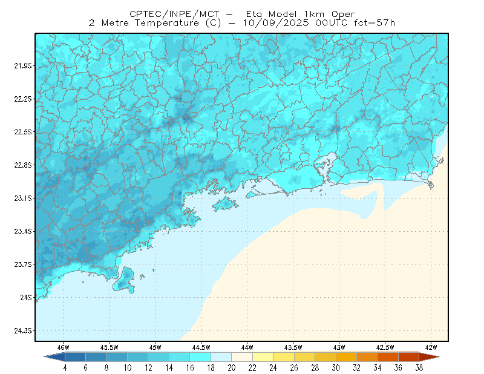484x374 pixels.
Task: Click the 45.5W longitude label
Action: (x=110, y=347)
